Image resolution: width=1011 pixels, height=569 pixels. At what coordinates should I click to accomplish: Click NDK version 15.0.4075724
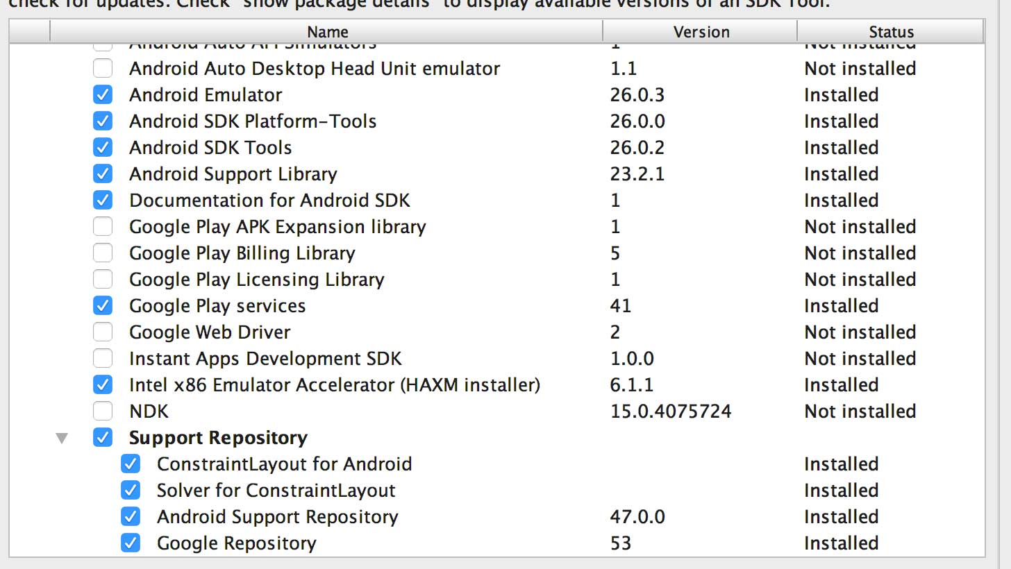pos(671,411)
